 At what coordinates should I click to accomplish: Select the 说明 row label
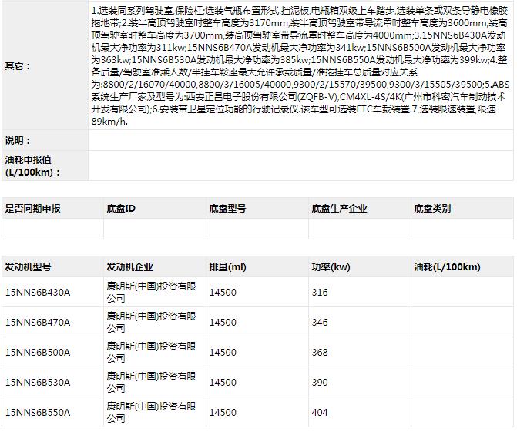(x=17, y=140)
